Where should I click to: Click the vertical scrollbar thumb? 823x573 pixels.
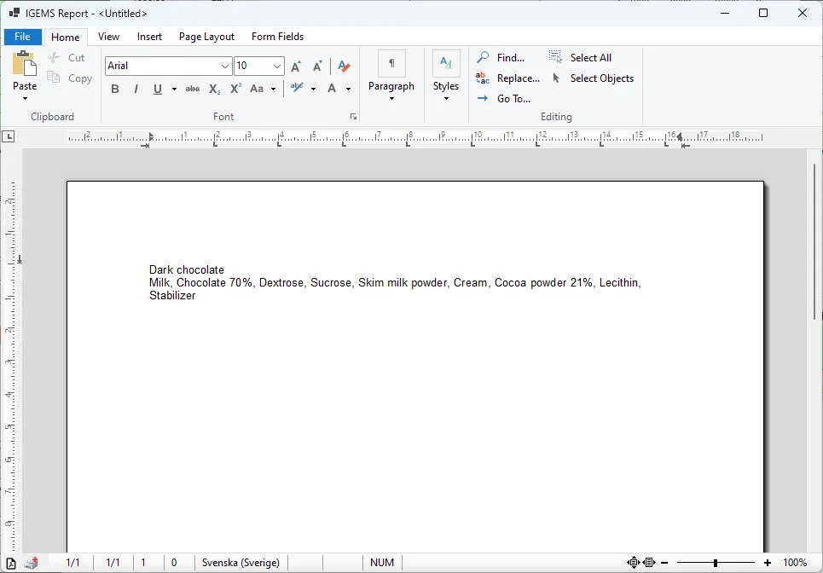(x=815, y=241)
